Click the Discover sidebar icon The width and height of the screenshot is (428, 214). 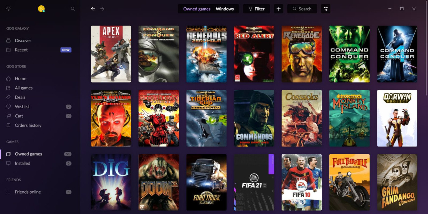click(x=9, y=40)
